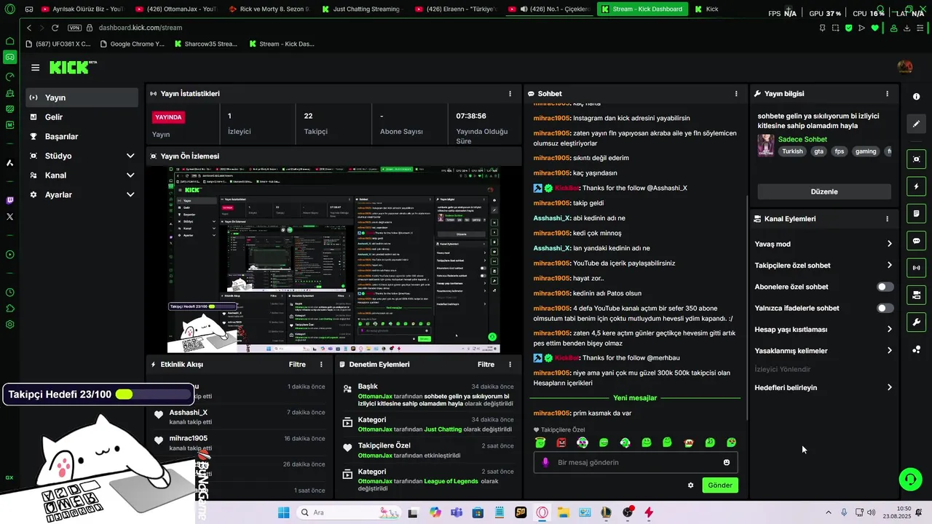
Task: Open Denetim Eylemleri three-dot options
Action: tap(510, 365)
